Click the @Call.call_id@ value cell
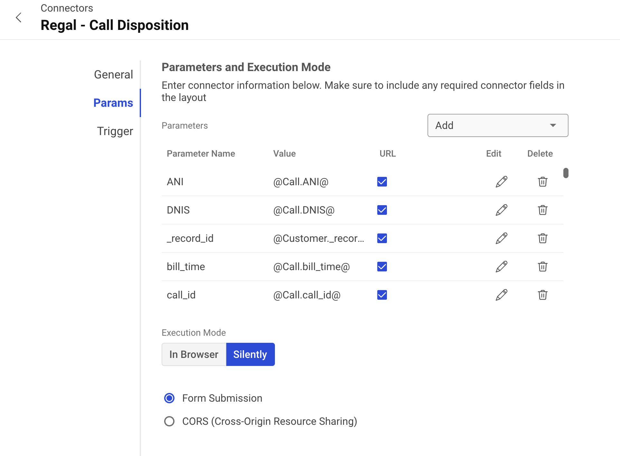Screen dimensions: 620x456 point(307,295)
